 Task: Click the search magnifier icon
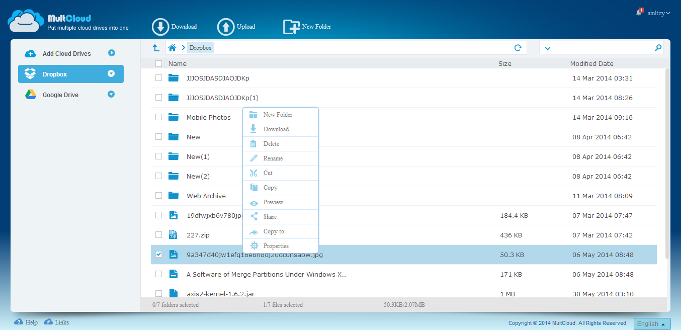[658, 48]
